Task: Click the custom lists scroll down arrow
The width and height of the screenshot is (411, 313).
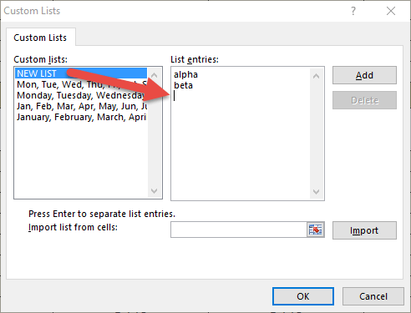Action: pos(154,191)
